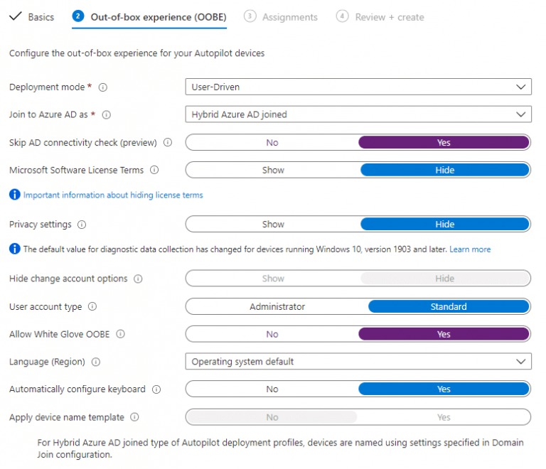Screen dimensions: 546x469
Task: Set Privacy settings to Hide
Action: tap(445, 224)
